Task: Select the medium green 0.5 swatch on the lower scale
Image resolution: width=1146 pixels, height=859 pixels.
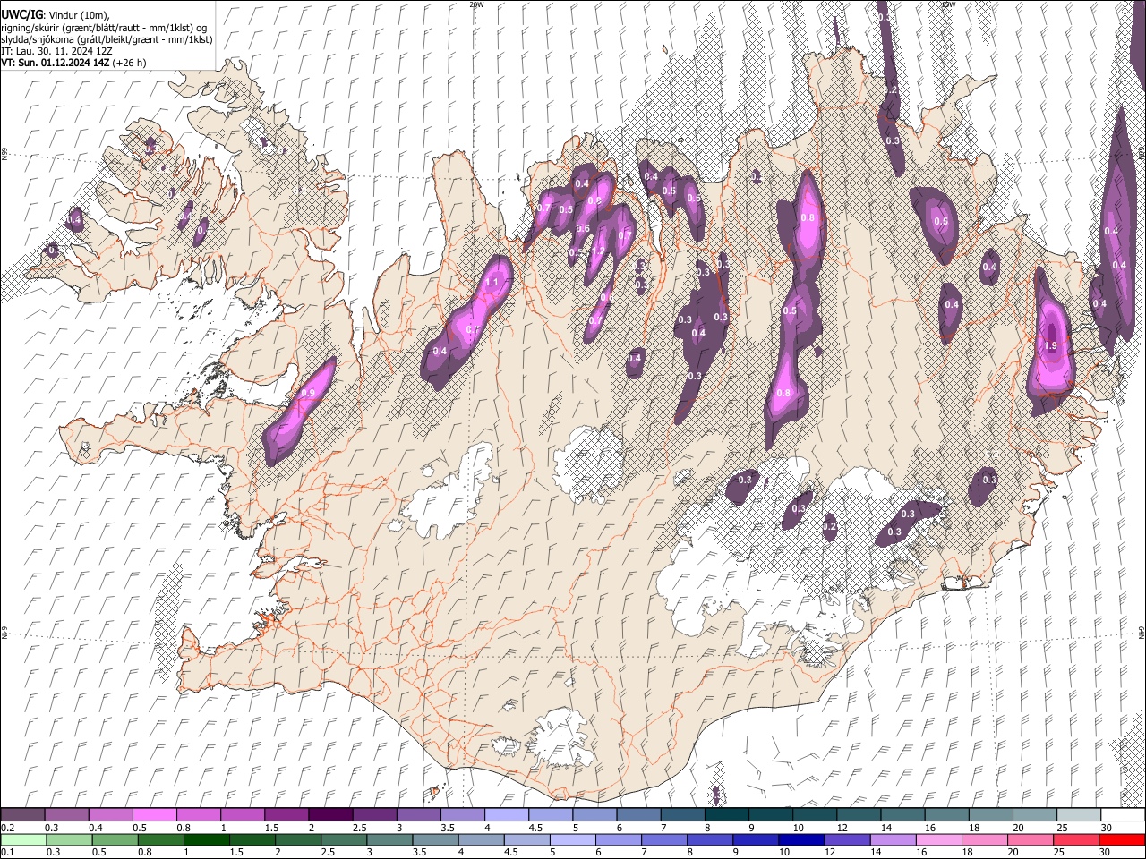Action: (115, 839)
